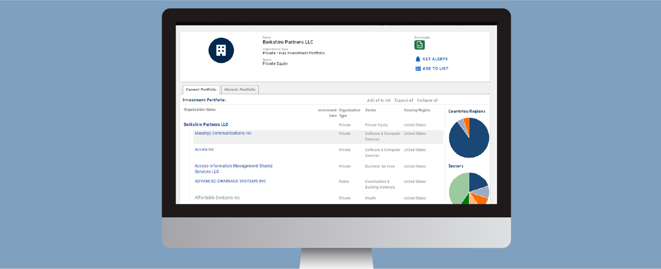Click Public type in Advanced Drainage row
This screenshot has width=661, height=269.
click(344, 182)
